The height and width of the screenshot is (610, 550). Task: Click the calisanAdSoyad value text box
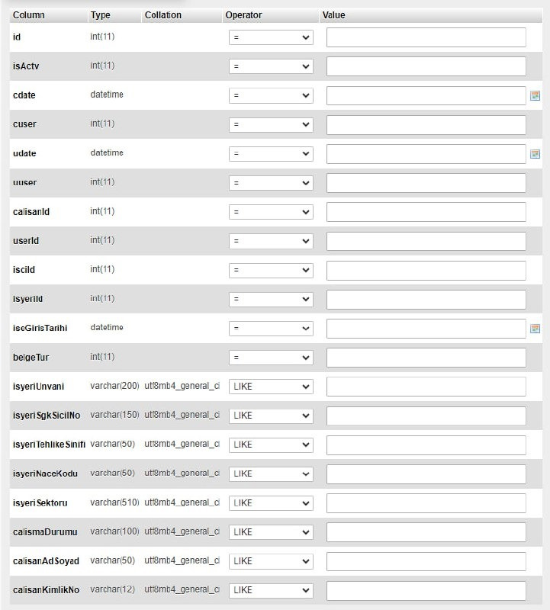tap(426, 561)
